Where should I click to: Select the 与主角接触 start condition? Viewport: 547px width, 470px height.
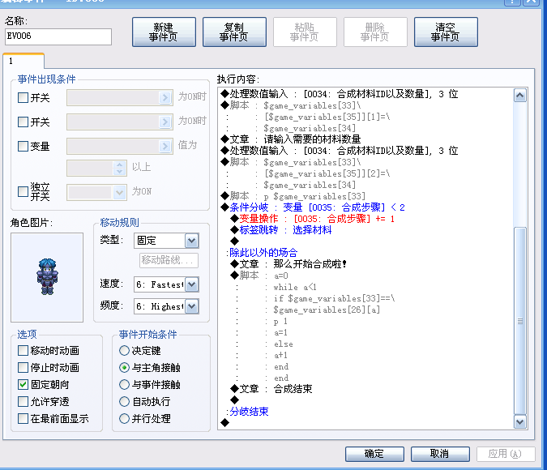(124, 367)
